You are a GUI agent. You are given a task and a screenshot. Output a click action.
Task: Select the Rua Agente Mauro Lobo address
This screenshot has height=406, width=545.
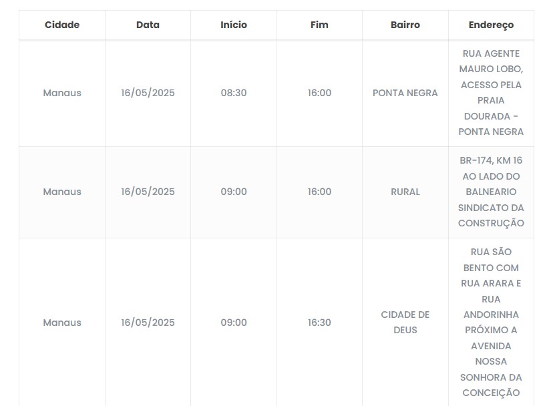pyautogui.click(x=491, y=93)
